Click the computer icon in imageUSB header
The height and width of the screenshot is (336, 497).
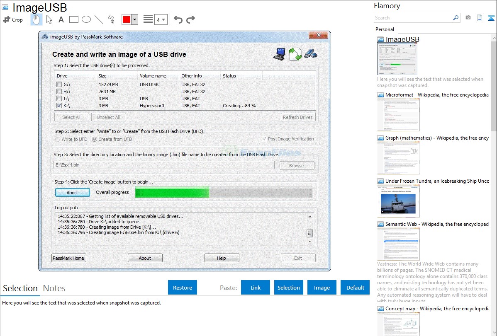279,54
